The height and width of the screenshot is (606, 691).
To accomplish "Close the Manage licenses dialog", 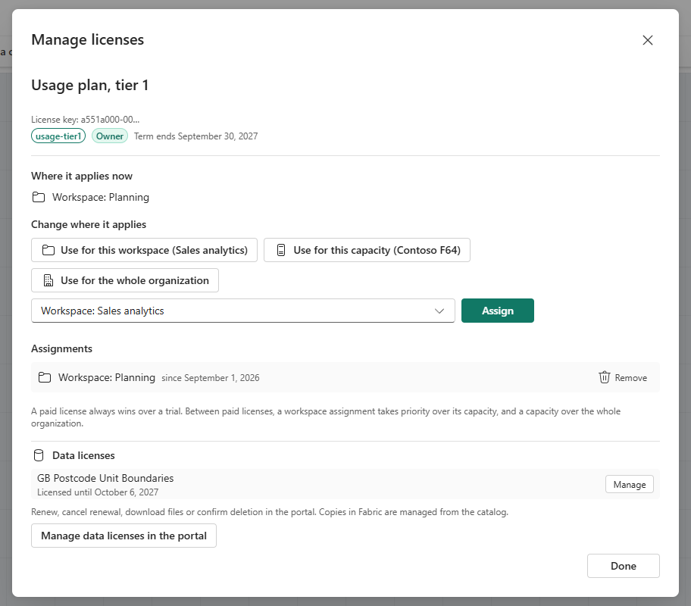I will tap(647, 40).
